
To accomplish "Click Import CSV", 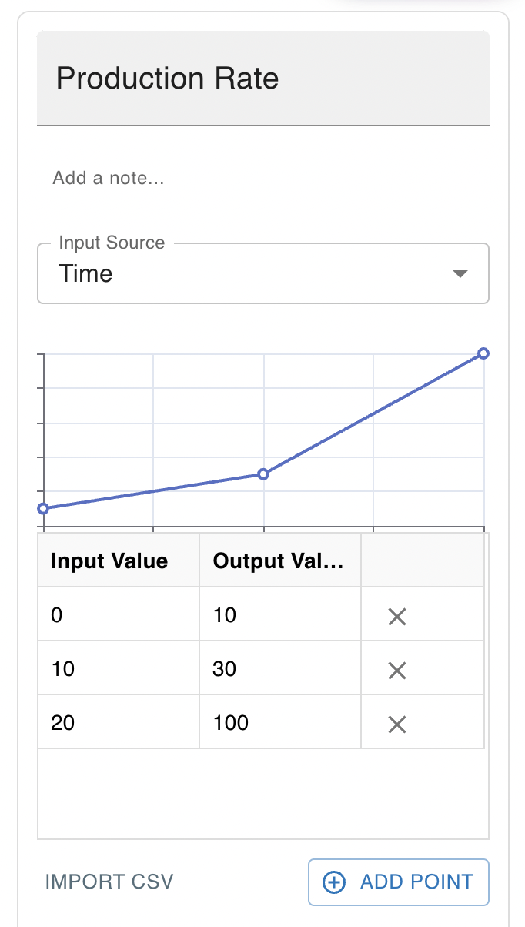I will (x=109, y=882).
